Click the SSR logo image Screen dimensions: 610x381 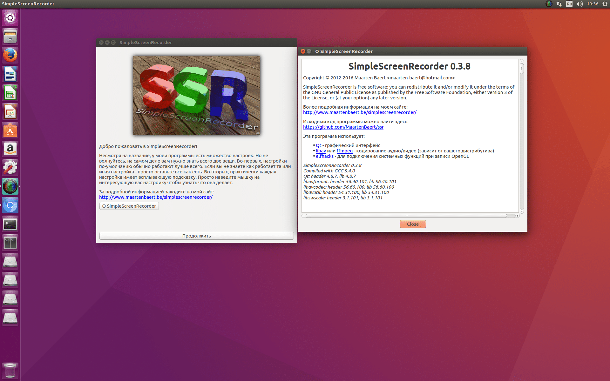tap(197, 96)
